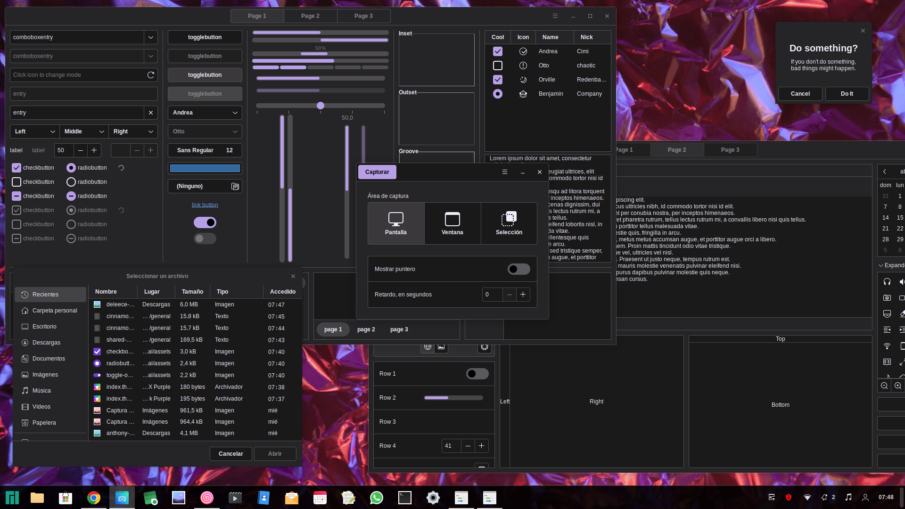Clear the second 'entry' field with X icon
Screen dimensions: 905x509
(x=151, y=113)
